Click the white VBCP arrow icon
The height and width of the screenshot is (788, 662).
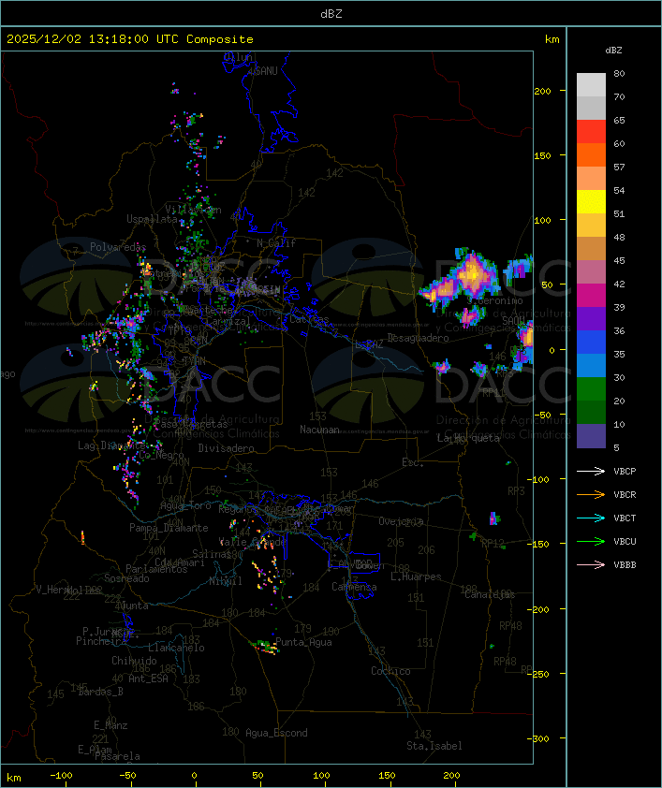pos(591,471)
